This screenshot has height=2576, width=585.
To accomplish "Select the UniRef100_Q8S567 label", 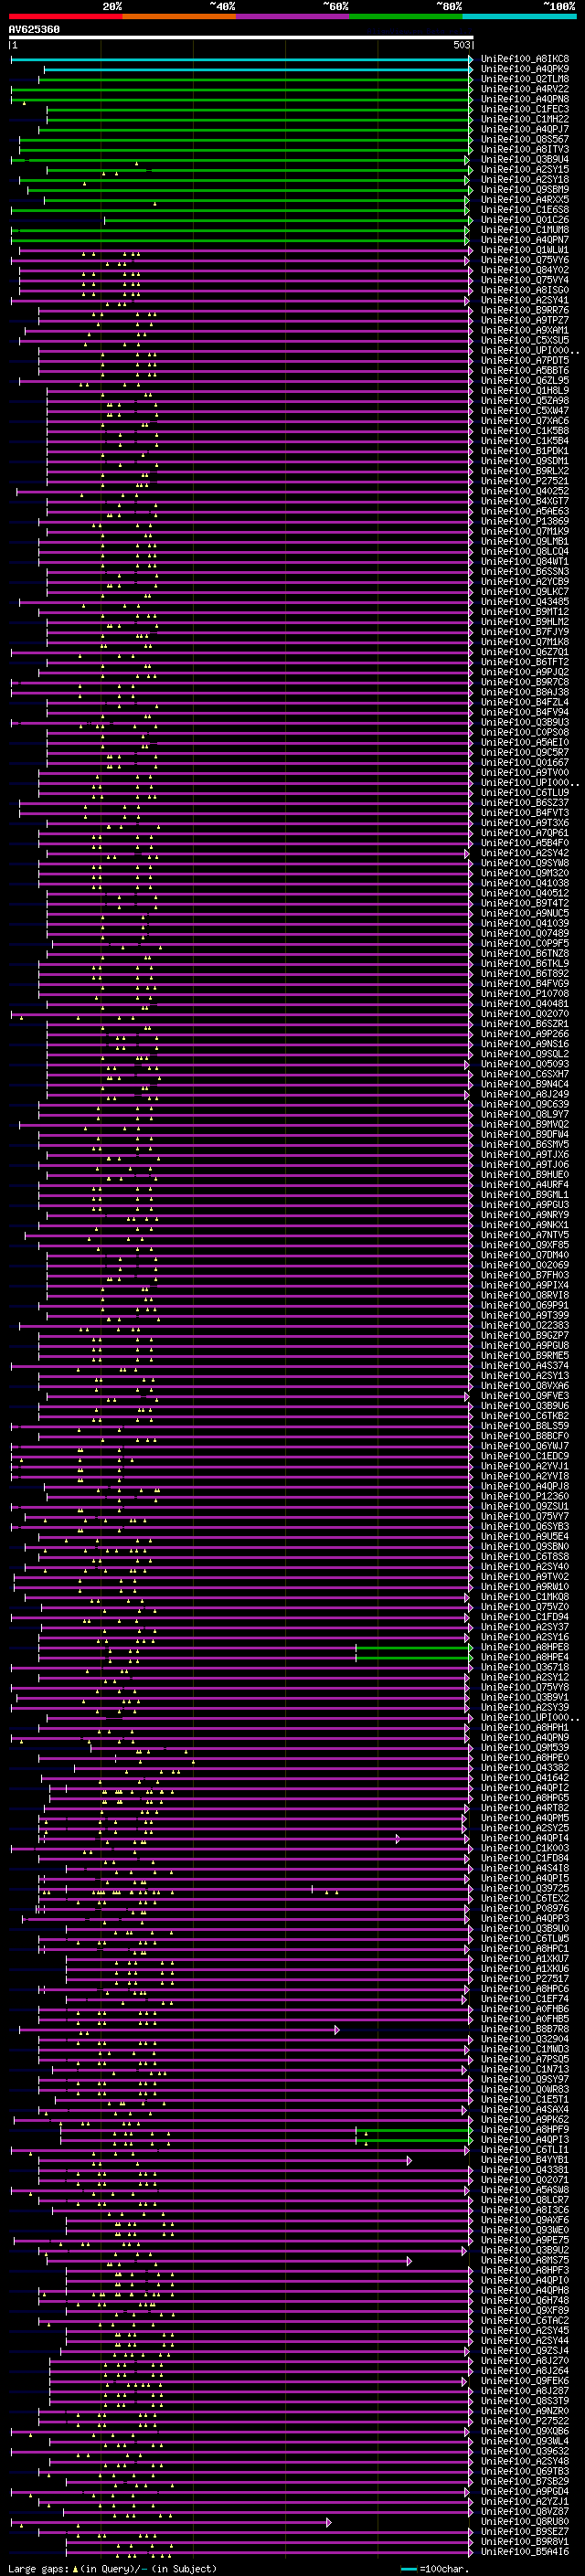I will (x=524, y=139).
